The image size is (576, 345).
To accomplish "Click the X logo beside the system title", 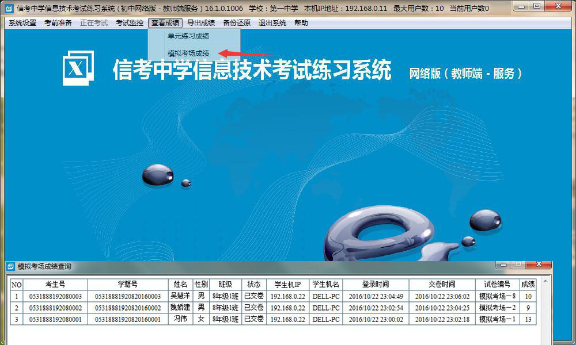I will coord(77,68).
